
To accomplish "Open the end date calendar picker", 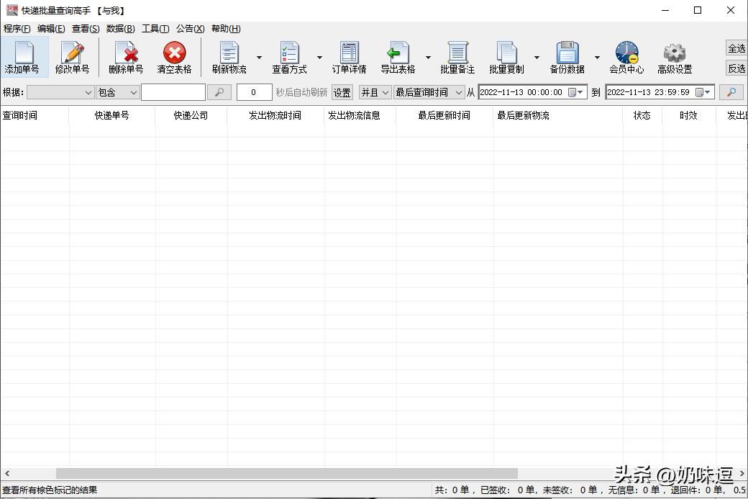I will [703, 92].
